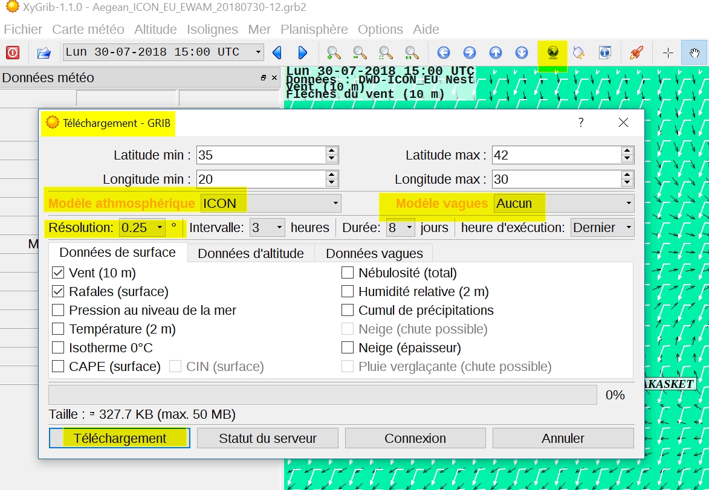Open the Isolignes menu

[x=213, y=30]
